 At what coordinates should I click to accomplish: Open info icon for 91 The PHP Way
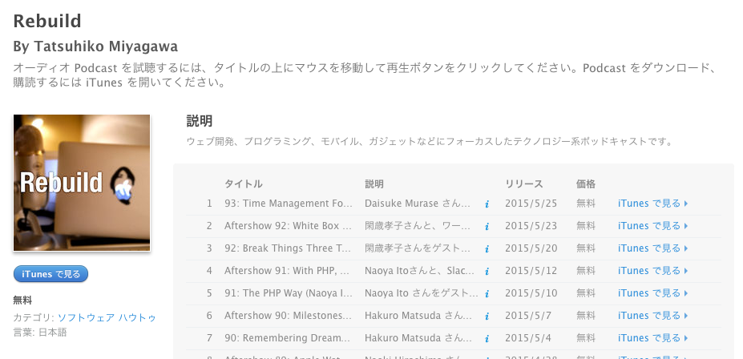tap(487, 293)
